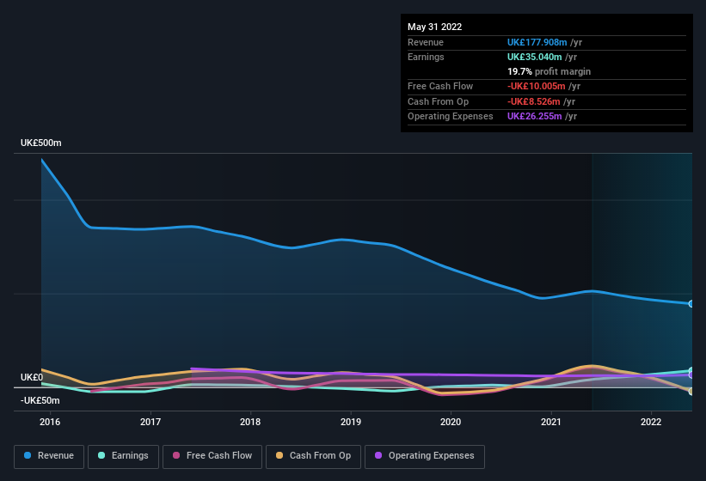The image size is (706, 481).
Task: Click the 19.7% profit margin text
Action: [x=549, y=71]
